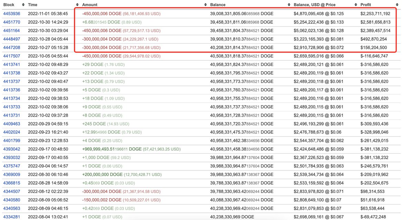This screenshot has height=220, width=413.
Task: Open block 4413734 link
Action: coord(12,98)
